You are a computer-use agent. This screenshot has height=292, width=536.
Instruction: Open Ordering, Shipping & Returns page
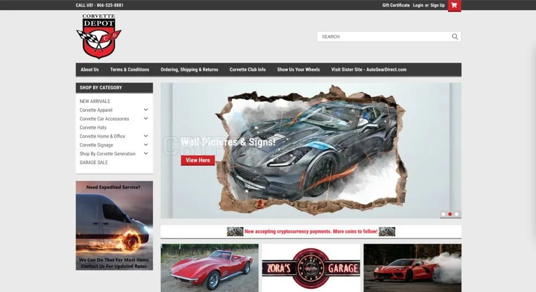(x=189, y=70)
